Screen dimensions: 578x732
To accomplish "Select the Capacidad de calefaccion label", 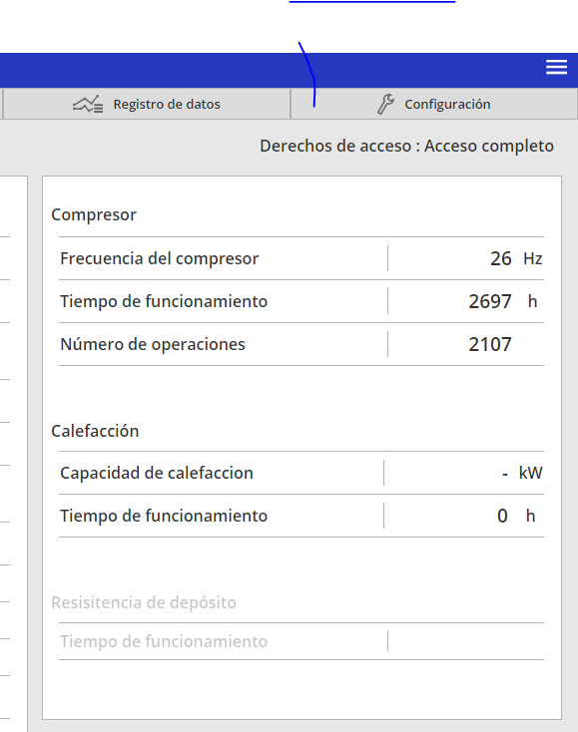I will coord(157,473).
